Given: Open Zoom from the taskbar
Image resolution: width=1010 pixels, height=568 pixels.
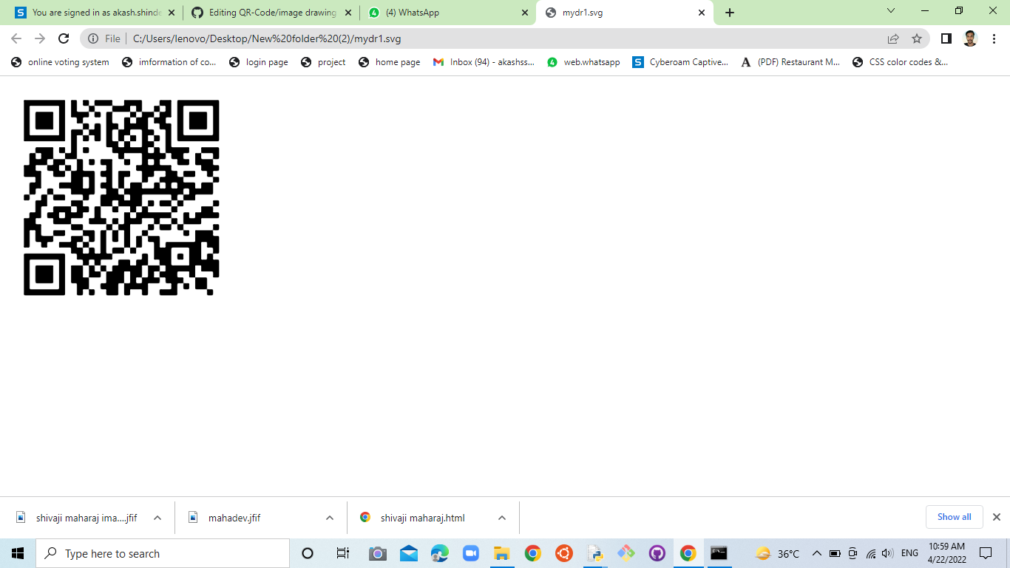Looking at the screenshot, I should 471,553.
